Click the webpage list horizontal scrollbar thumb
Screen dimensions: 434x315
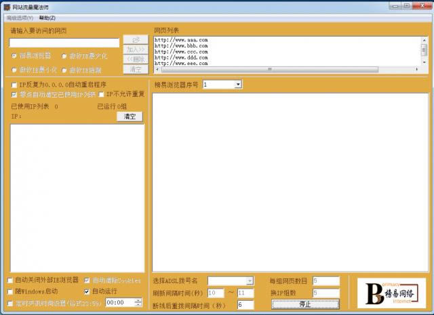click(270, 69)
